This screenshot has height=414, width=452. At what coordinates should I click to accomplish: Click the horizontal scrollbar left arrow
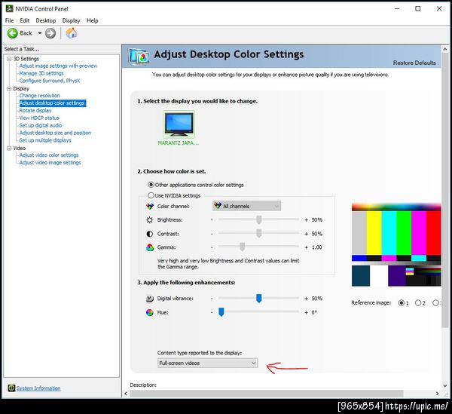(x=126, y=394)
